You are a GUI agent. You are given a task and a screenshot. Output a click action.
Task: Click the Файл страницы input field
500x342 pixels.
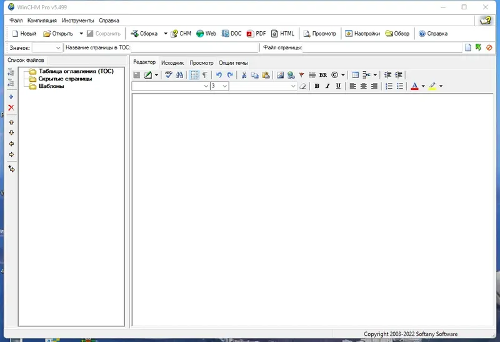(x=382, y=48)
